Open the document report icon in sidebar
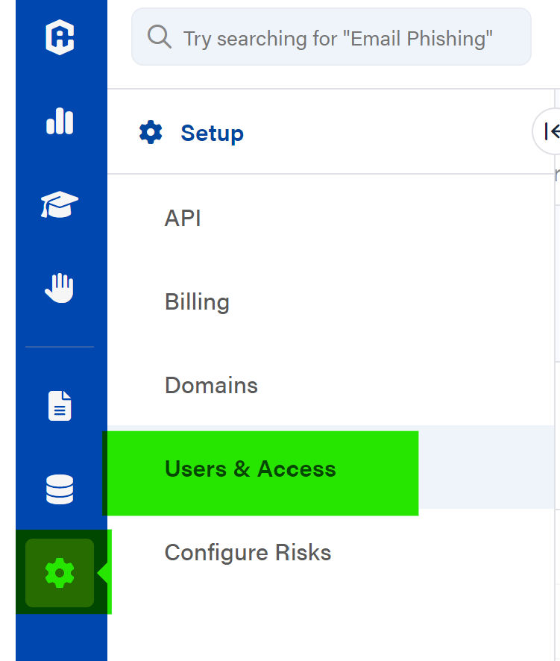The width and height of the screenshot is (560, 661). 60,405
